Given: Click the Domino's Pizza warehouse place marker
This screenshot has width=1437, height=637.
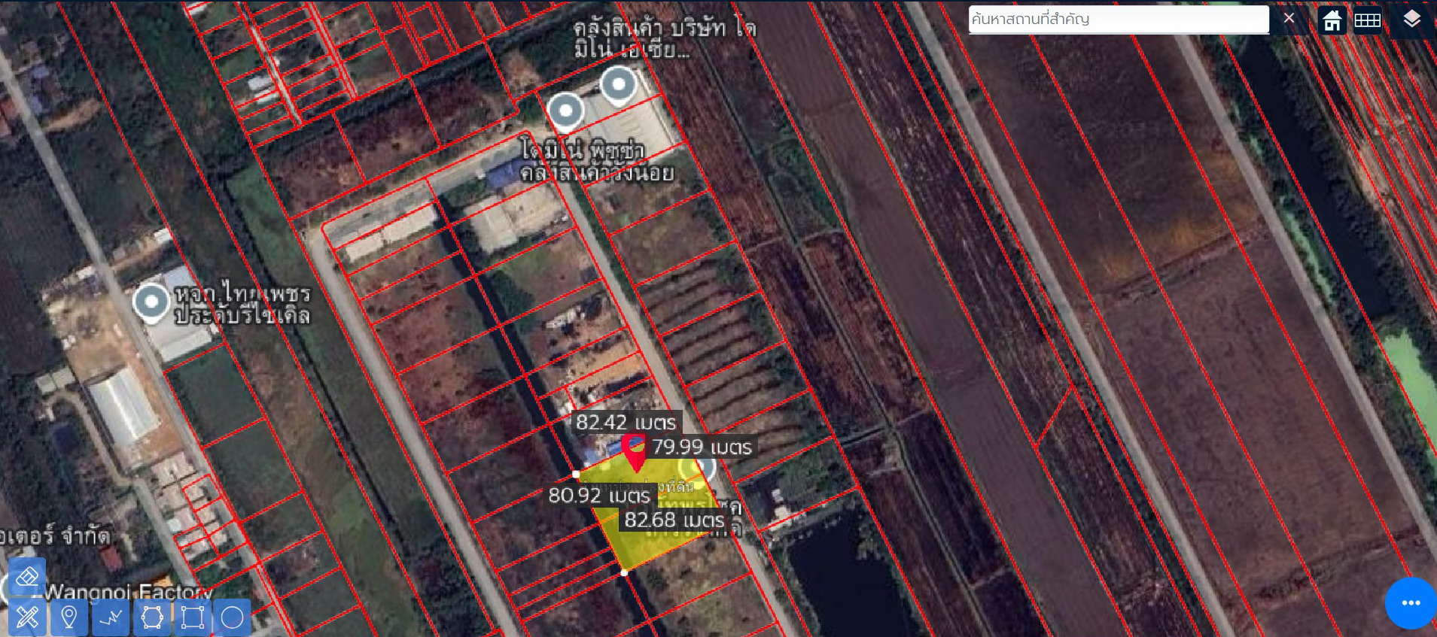Looking at the screenshot, I should point(565,111).
